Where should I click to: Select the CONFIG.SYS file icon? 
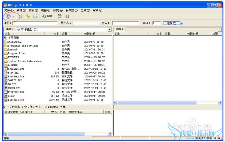(6, 81)
